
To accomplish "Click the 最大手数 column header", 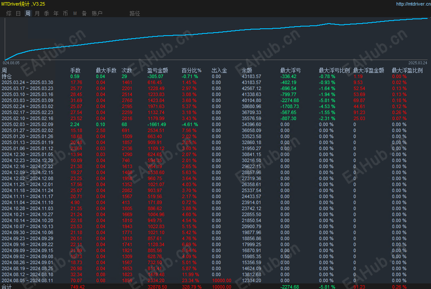I will tap(106, 70).
